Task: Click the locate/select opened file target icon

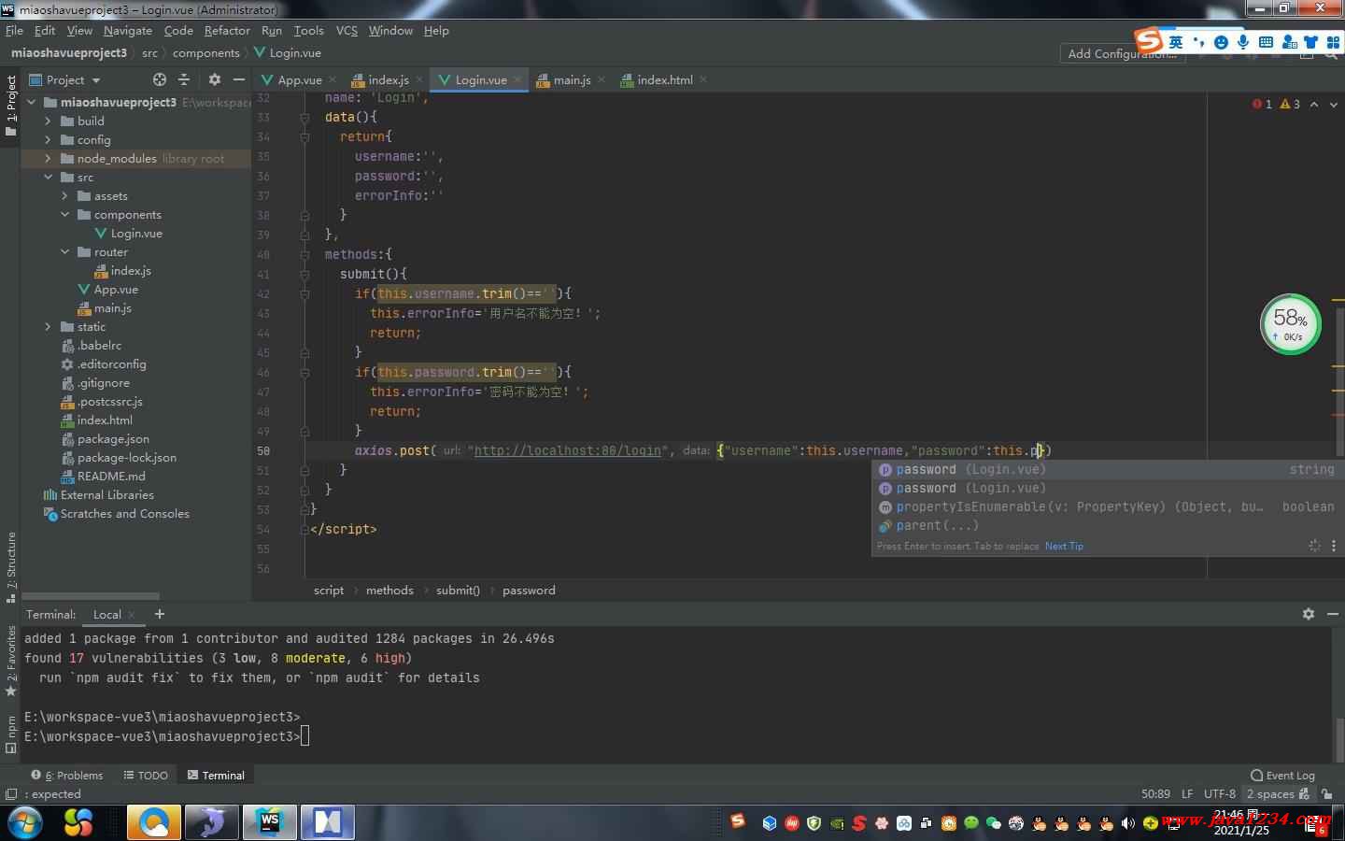Action: (160, 79)
